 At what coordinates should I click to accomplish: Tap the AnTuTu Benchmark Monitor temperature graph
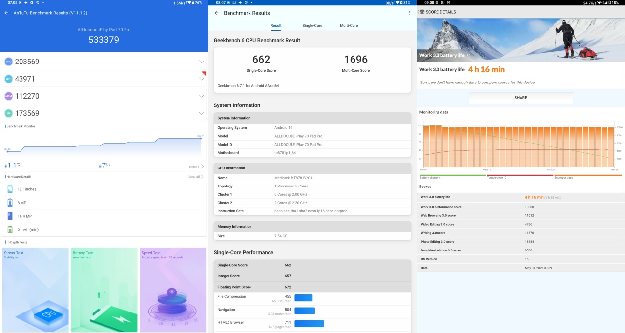pos(104,145)
